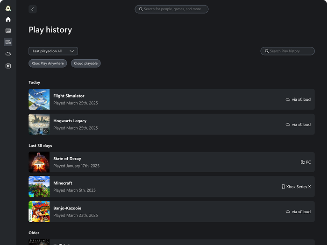Click Played March 5th, 2025 text
Viewport: 327px width, 245px height.
[x=74, y=190]
